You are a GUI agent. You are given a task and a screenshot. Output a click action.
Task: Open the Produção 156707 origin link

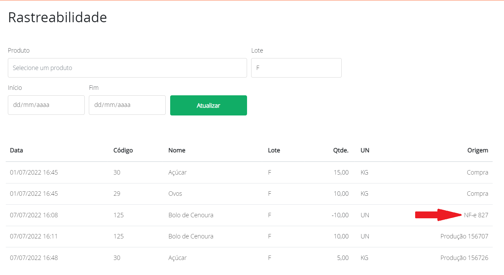coord(464,236)
